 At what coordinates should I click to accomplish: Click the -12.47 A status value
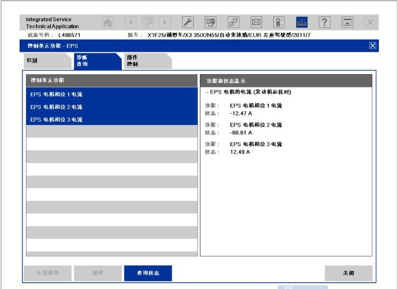click(241, 113)
